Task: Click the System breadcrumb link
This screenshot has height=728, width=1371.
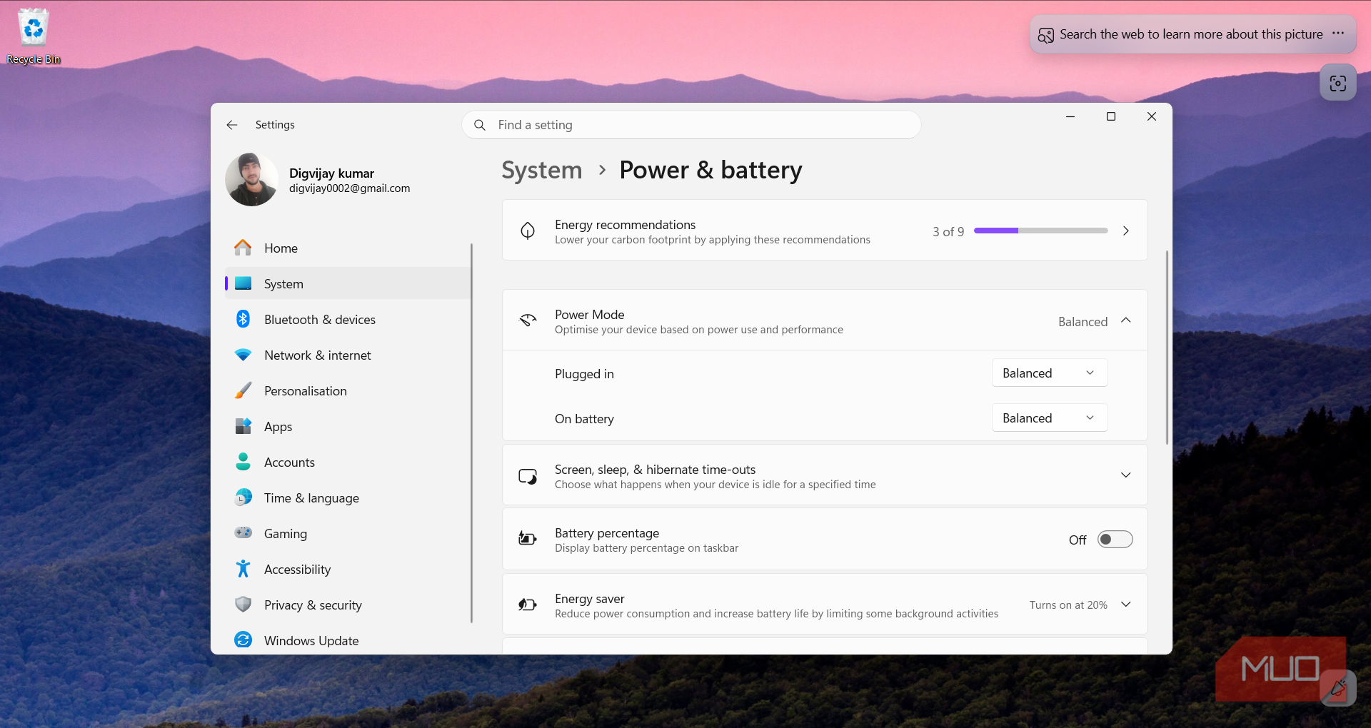Action: pyautogui.click(x=542, y=170)
